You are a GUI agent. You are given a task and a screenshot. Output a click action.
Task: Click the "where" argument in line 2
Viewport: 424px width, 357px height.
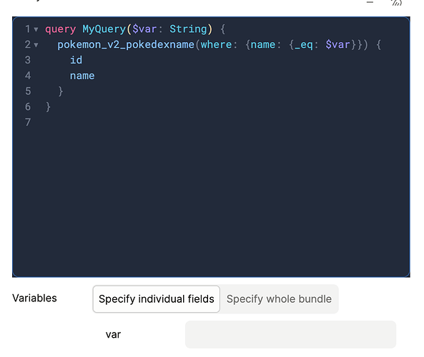217,44
